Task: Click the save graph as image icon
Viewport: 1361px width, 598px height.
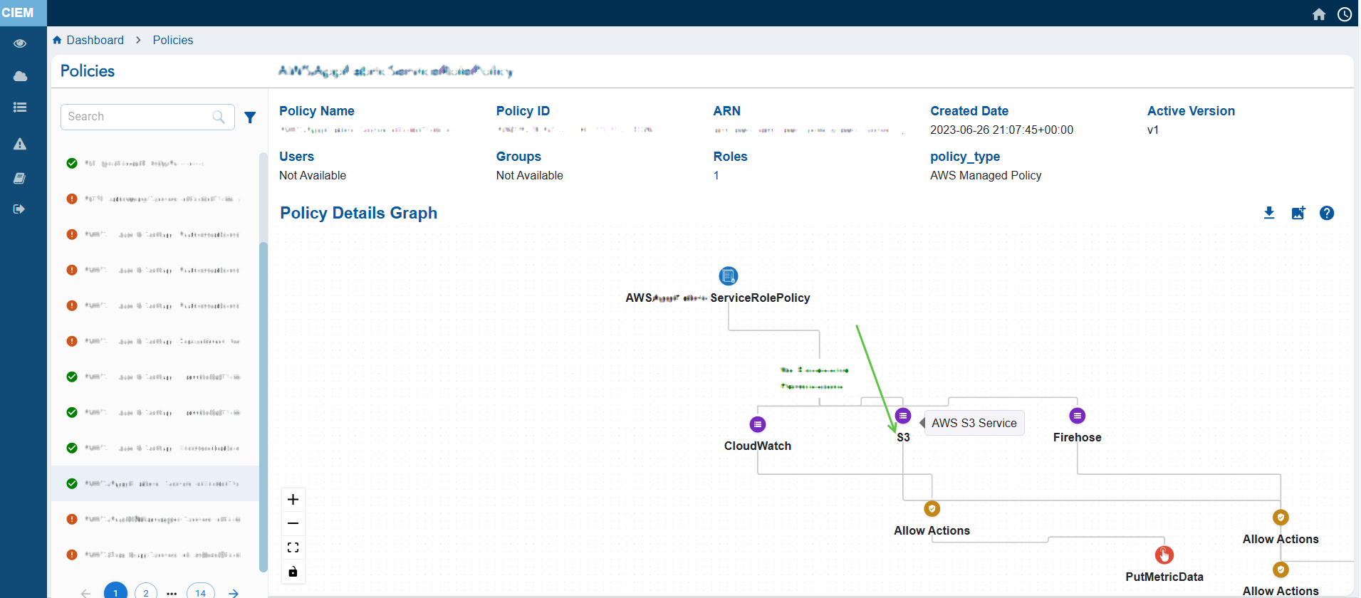Action: 1298,213
